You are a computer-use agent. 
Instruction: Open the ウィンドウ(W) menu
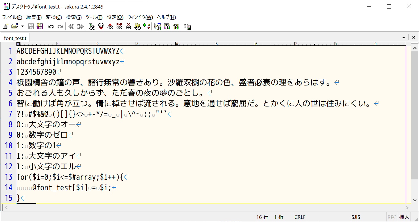point(140,17)
